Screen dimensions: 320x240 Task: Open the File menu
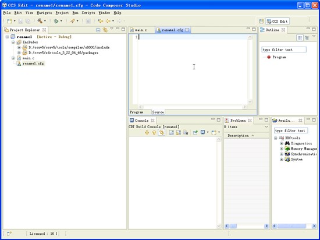click(x=7, y=13)
